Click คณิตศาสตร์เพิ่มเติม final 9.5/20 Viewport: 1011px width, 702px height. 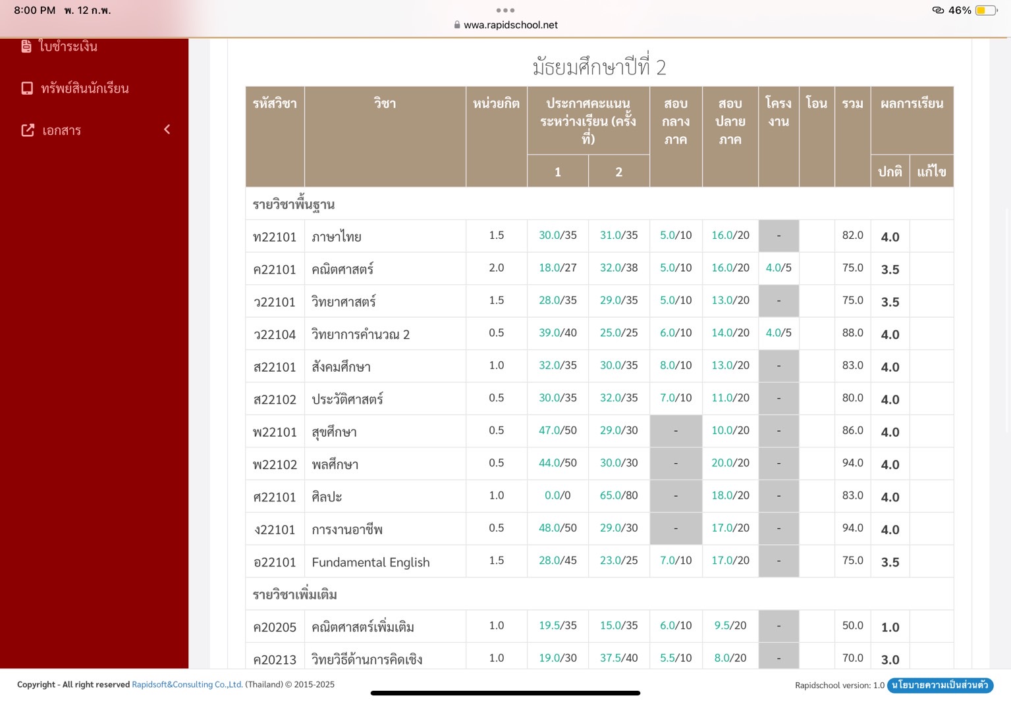pos(730,626)
